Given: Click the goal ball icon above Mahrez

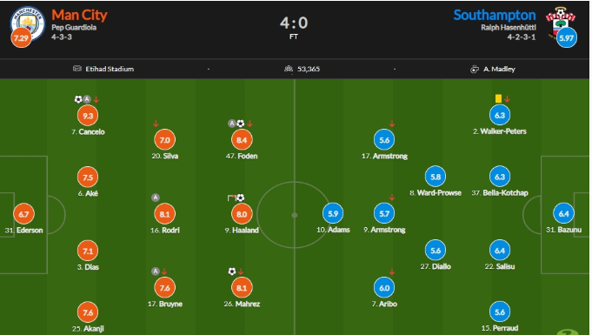Looking at the screenshot, I should 232,271.
